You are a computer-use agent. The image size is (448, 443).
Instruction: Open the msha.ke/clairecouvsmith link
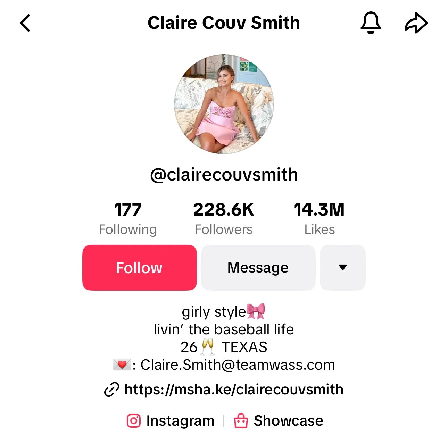pyautogui.click(x=234, y=390)
